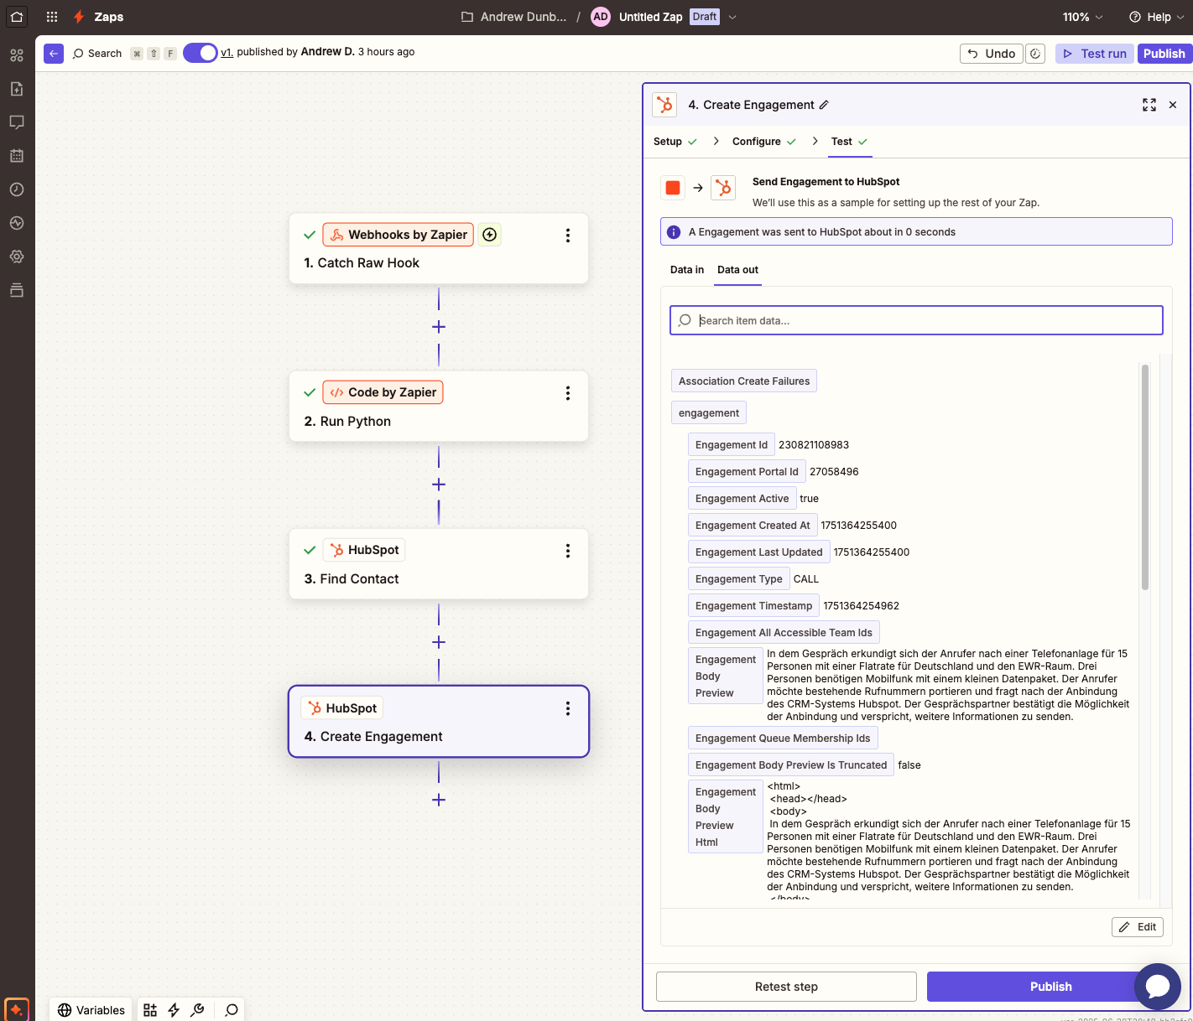Switch to the Configure tab
1193x1021 pixels.
764,142
